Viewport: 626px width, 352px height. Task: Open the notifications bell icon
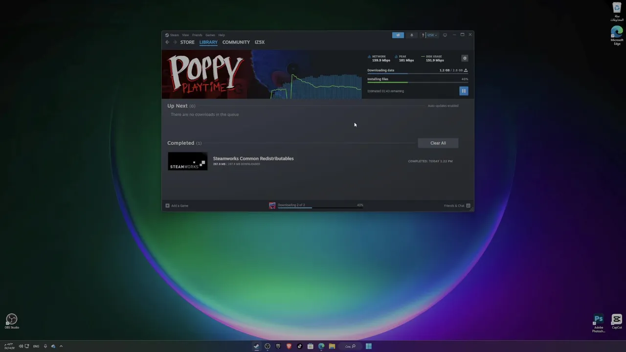point(411,35)
